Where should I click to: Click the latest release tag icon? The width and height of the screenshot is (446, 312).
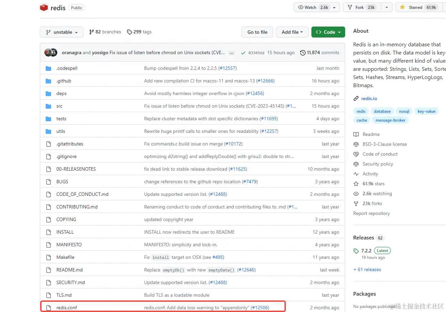click(356, 251)
